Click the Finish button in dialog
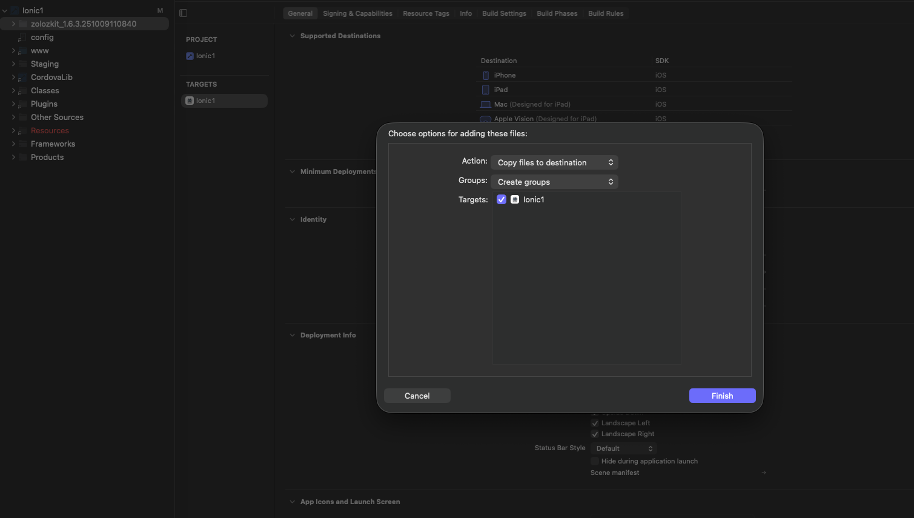The height and width of the screenshot is (518, 914). click(x=722, y=396)
